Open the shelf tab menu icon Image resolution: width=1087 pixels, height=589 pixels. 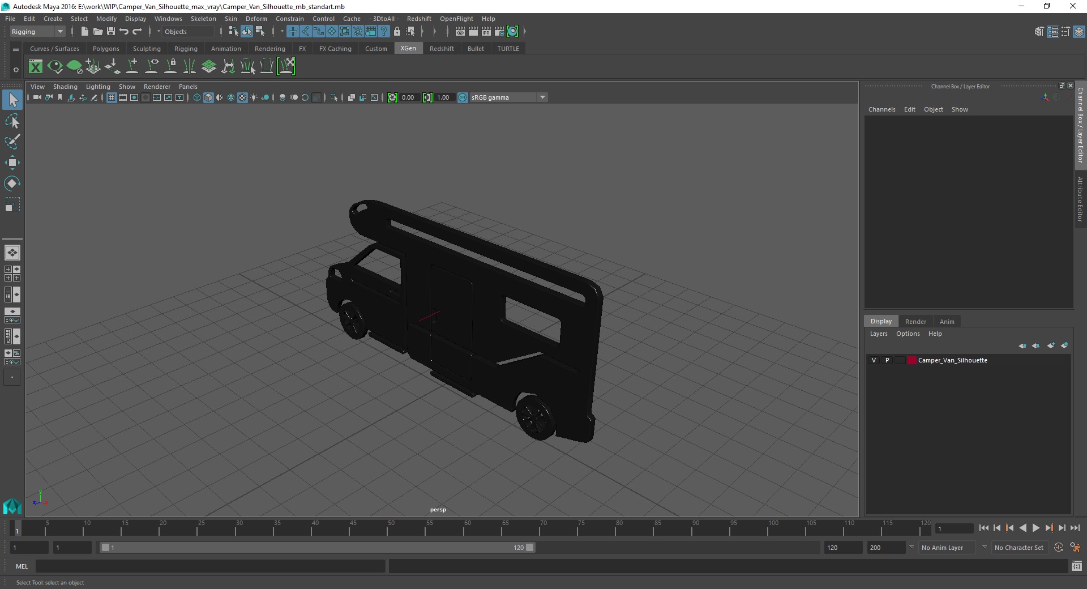pyautogui.click(x=16, y=50)
